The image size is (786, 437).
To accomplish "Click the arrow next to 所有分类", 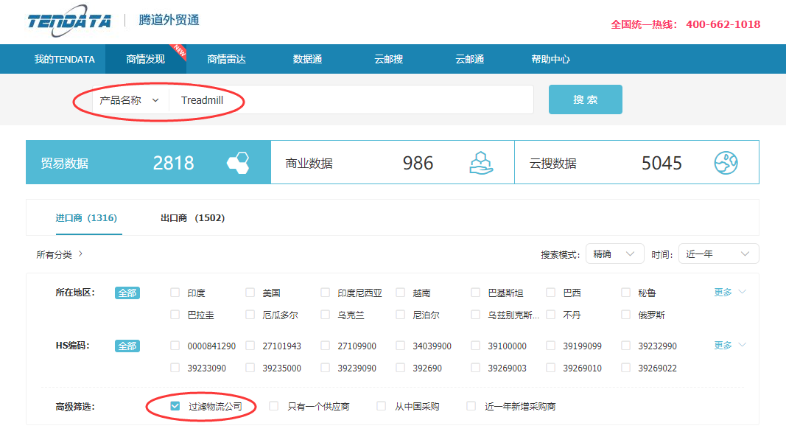I will pyautogui.click(x=80, y=254).
